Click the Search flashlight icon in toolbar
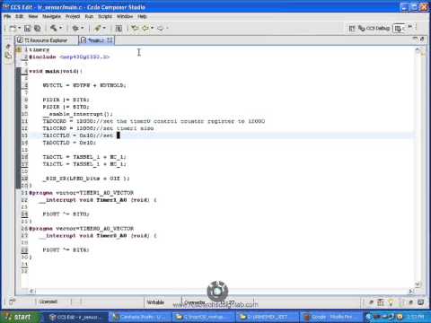 pyautogui.click(x=97, y=28)
